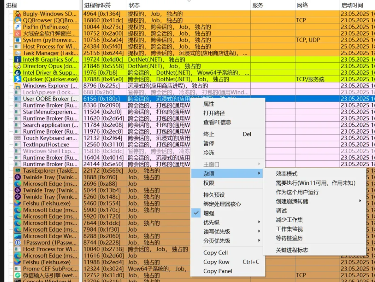Click the Windows Explorer folder icon
The image size is (375, 282).
tap(18, 86)
